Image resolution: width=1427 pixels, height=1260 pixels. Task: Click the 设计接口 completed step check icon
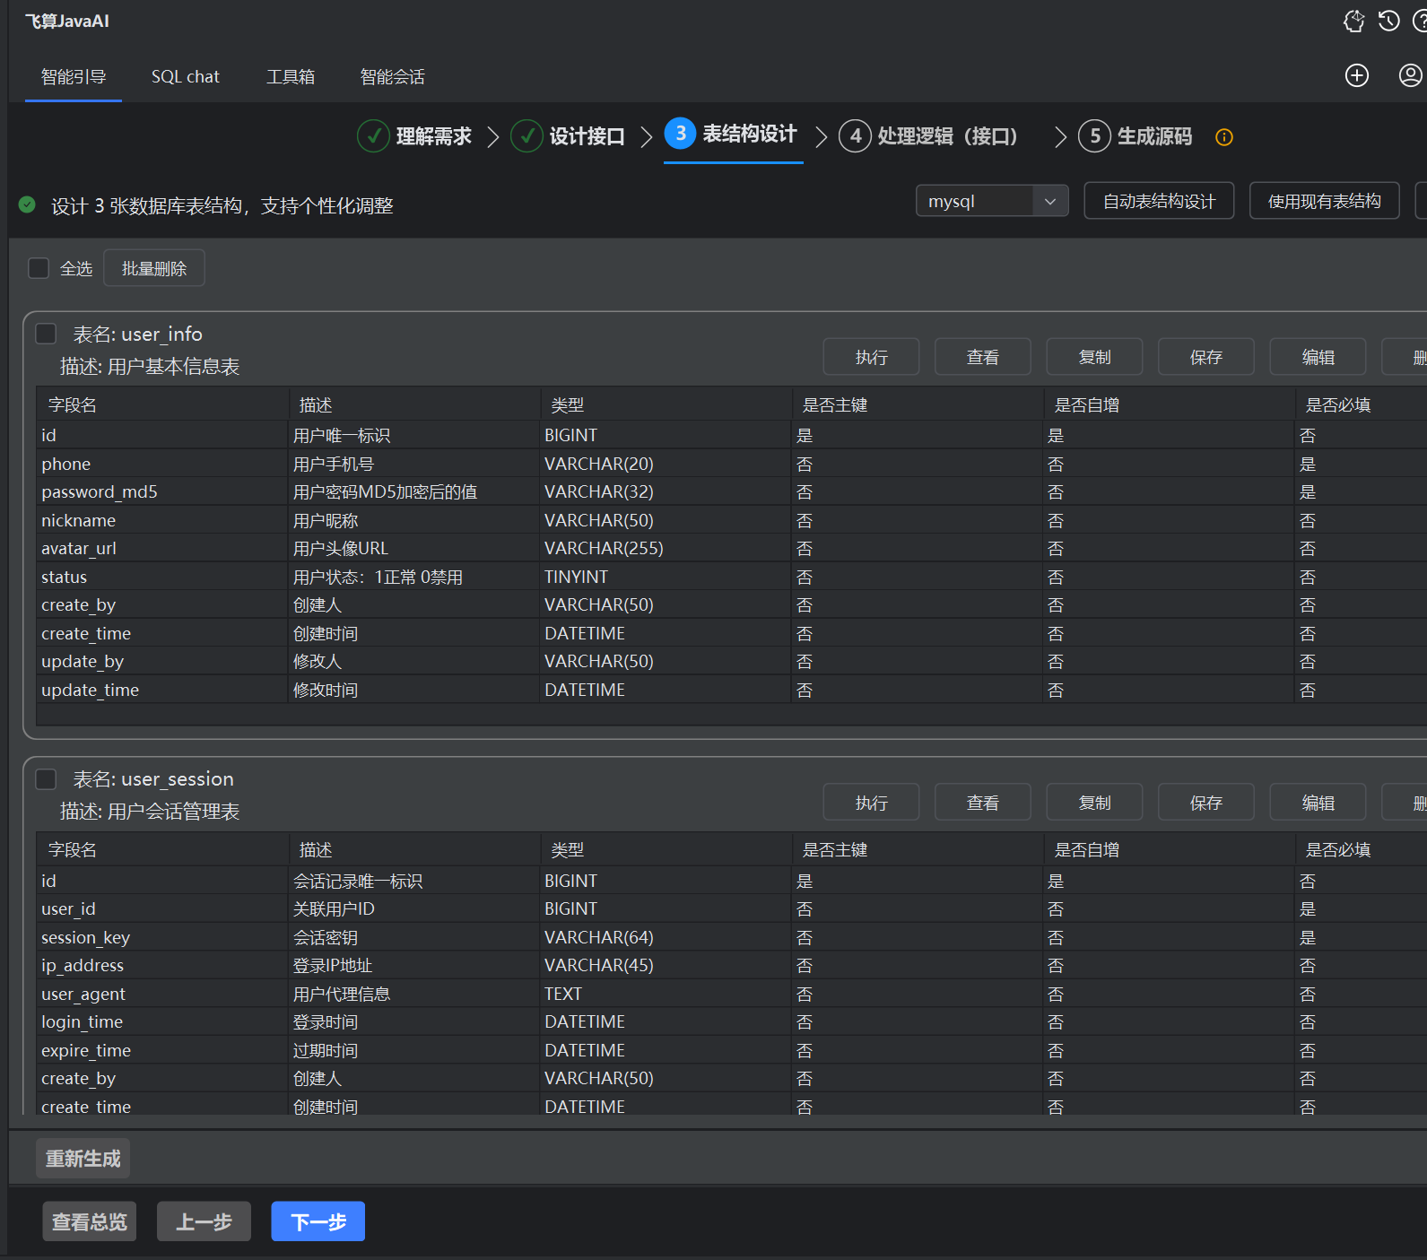click(526, 136)
